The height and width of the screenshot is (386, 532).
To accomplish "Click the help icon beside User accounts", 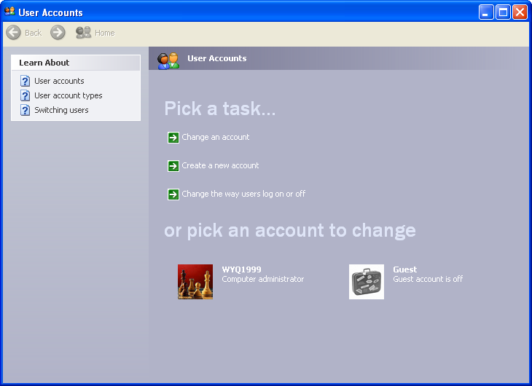I will click(26, 81).
